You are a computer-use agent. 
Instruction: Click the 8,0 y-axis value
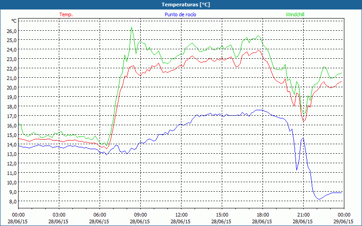[12, 201]
